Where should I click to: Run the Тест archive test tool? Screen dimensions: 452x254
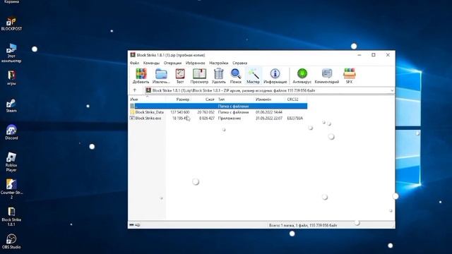[180, 76]
